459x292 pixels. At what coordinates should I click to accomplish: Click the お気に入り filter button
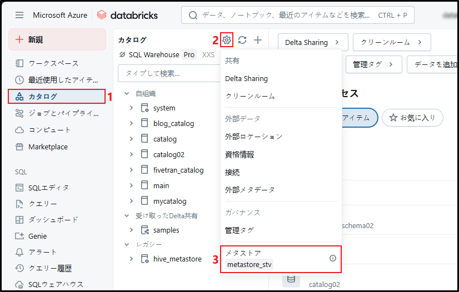(412, 117)
